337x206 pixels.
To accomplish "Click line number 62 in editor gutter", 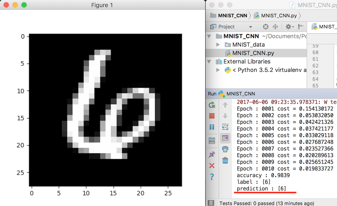I will [x=315, y=66].
